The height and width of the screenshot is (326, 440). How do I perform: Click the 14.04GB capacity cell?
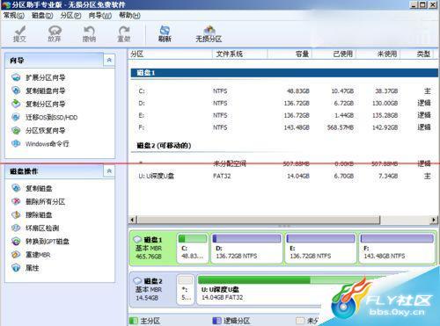(298, 176)
